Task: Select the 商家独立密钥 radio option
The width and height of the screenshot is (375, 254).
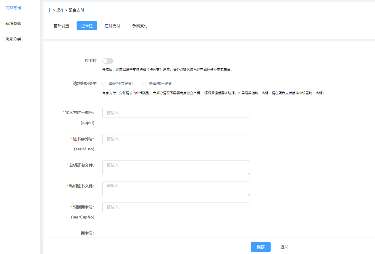Action: 104,84
